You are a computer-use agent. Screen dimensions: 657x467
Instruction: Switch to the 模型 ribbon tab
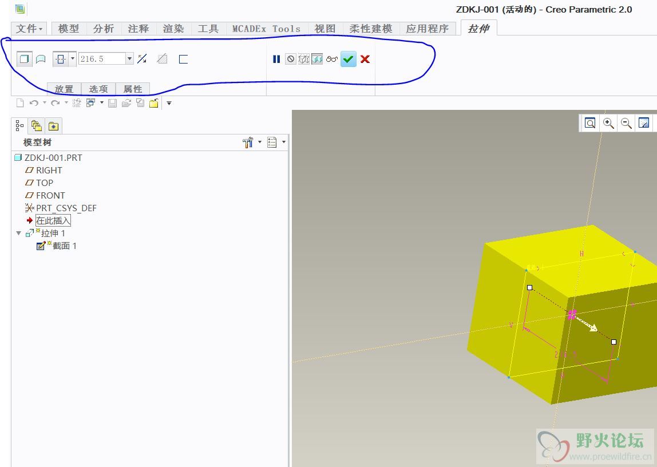(x=69, y=29)
